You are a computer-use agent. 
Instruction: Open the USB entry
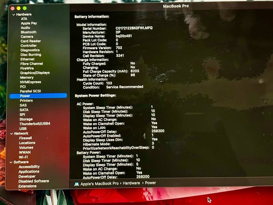23,129
